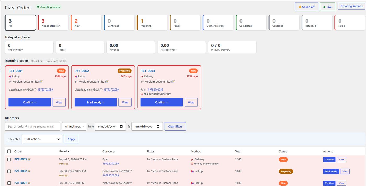The height and width of the screenshot is (186, 366).
Task: Click the shopping bag pickup icon on PZT-0002 card
Action: 76,76
